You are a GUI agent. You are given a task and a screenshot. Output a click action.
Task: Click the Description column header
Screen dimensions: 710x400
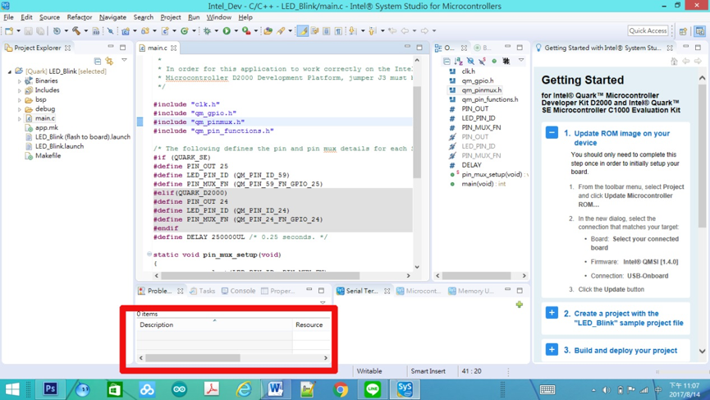coord(214,324)
